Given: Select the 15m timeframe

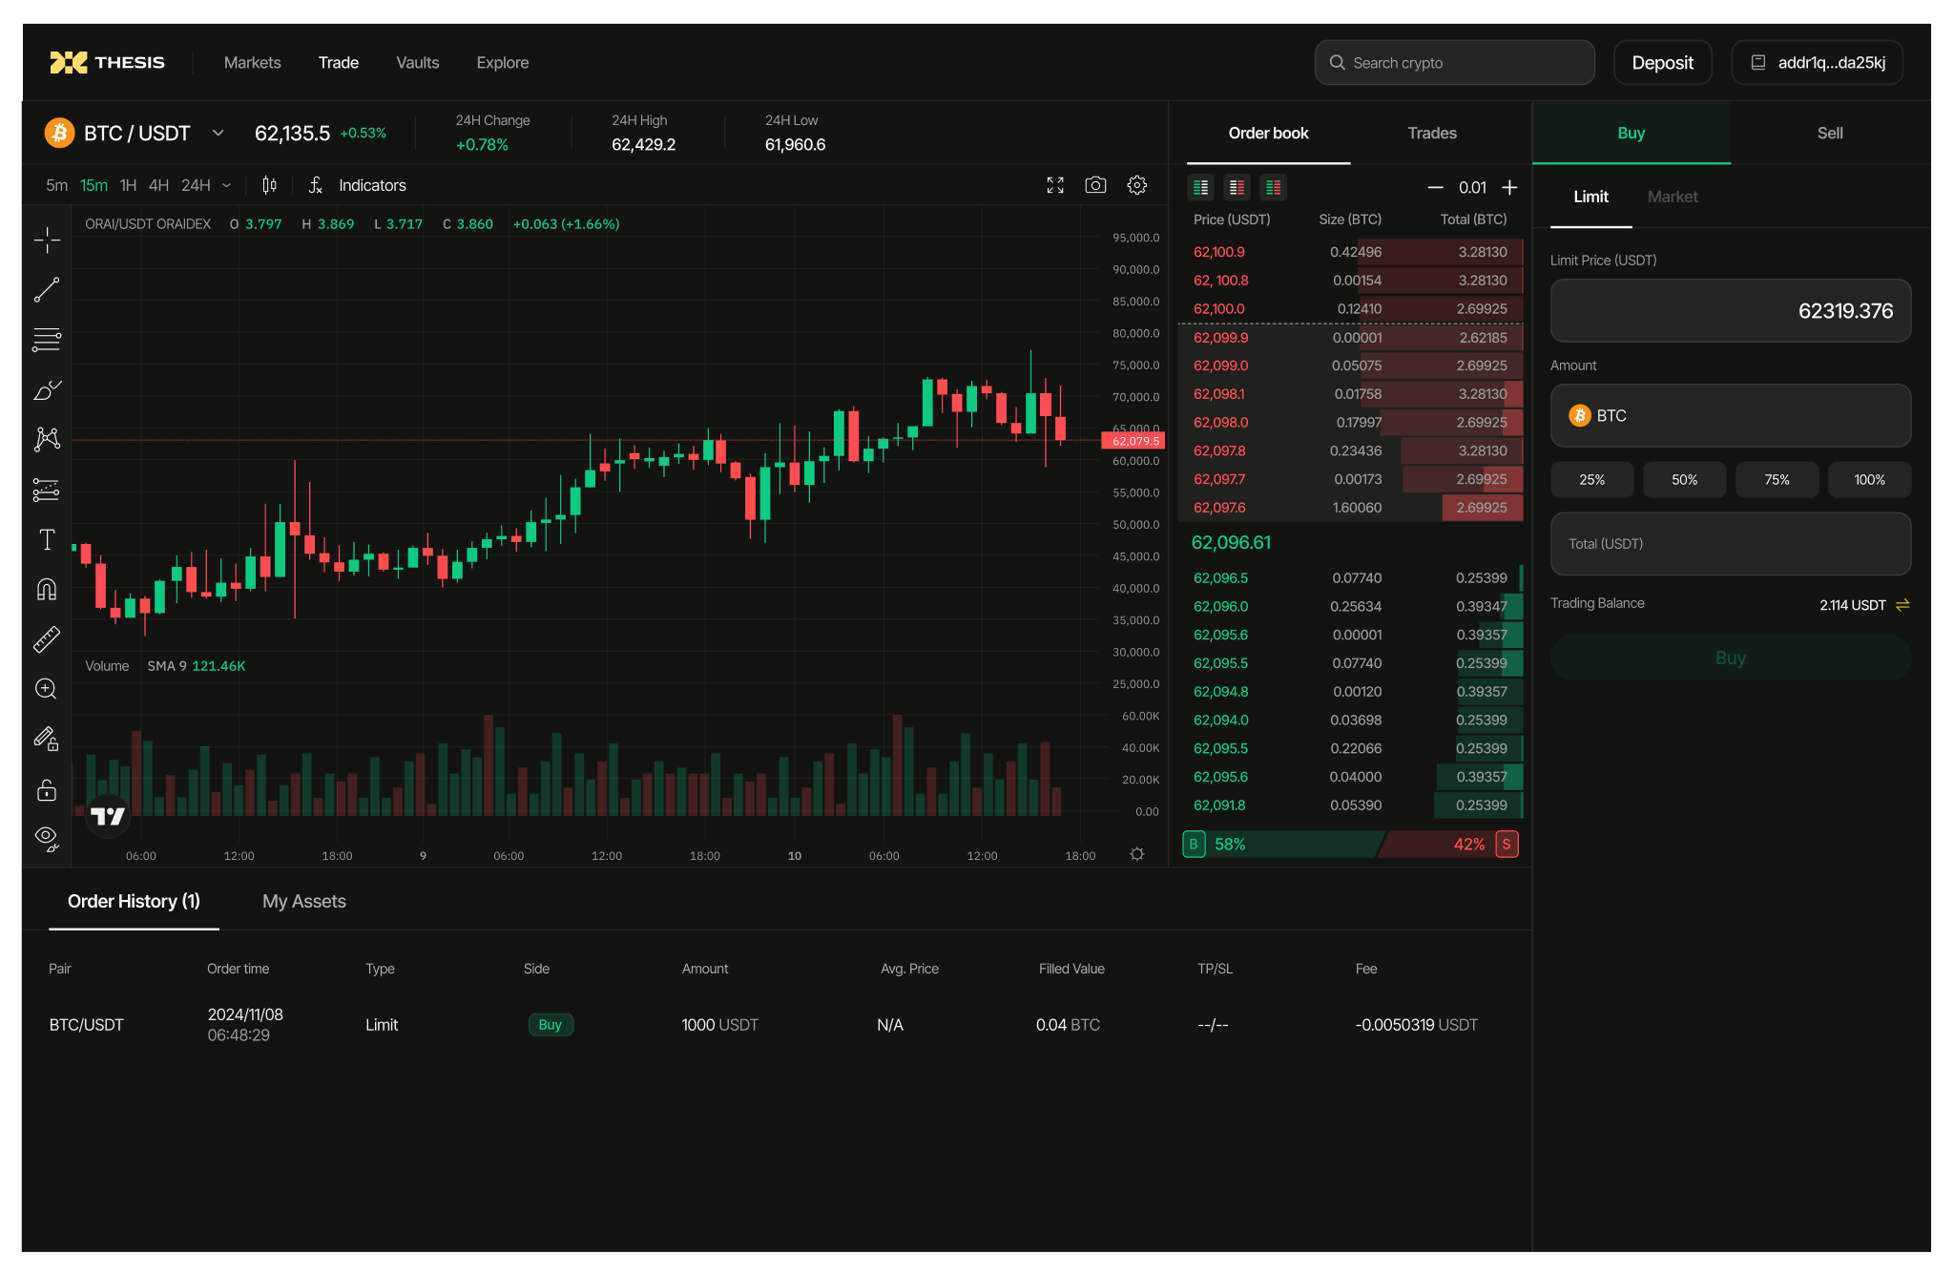Looking at the screenshot, I should point(94,185).
